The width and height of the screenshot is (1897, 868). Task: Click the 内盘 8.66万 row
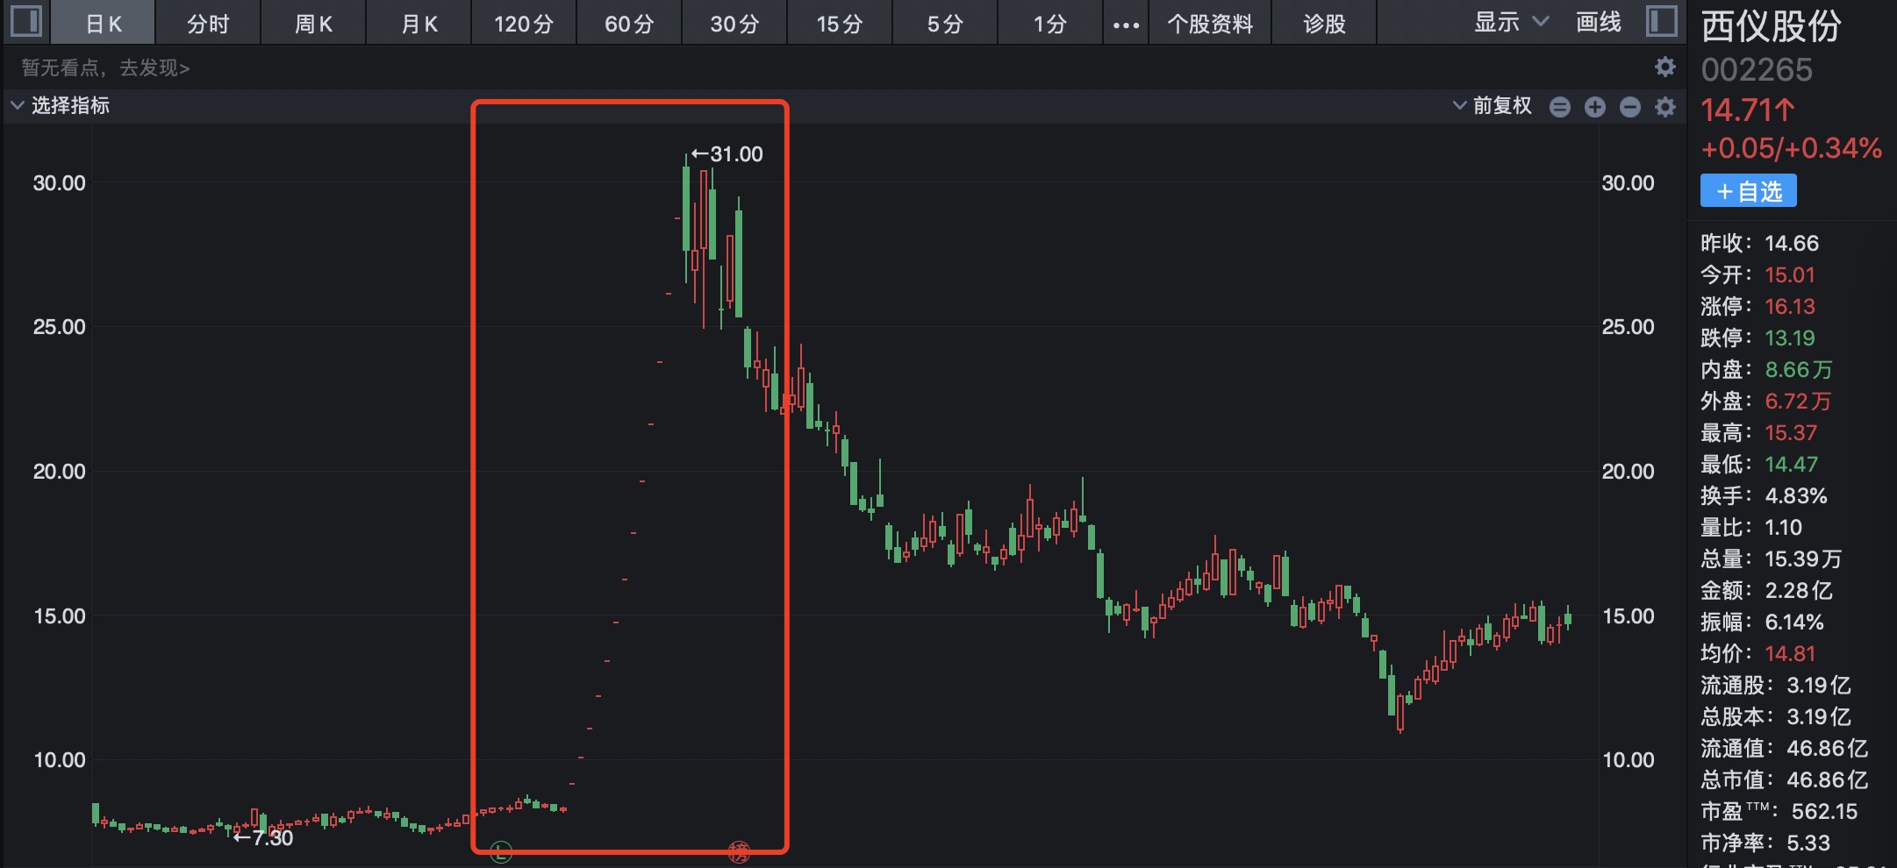click(x=1766, y=369)
